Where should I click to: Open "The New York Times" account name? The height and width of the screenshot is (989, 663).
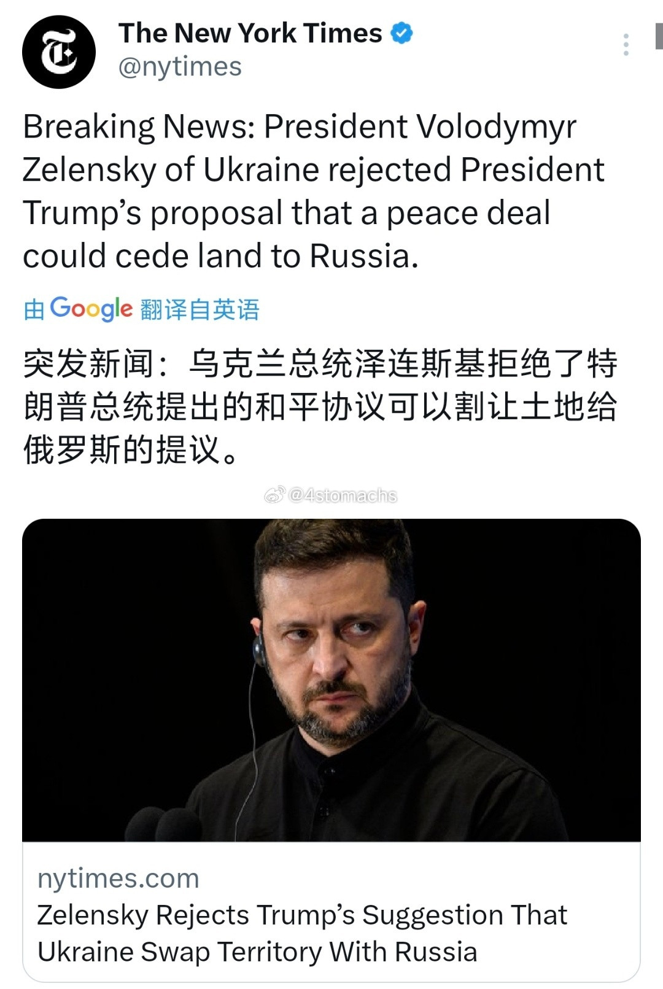click(250, 33)
